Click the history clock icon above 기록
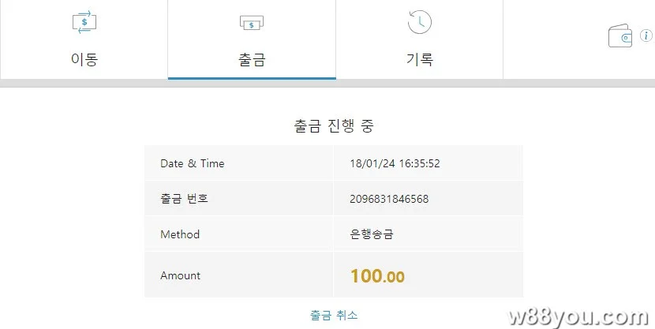Viewport: 655px width, 329px height. [x=419, y=23]
